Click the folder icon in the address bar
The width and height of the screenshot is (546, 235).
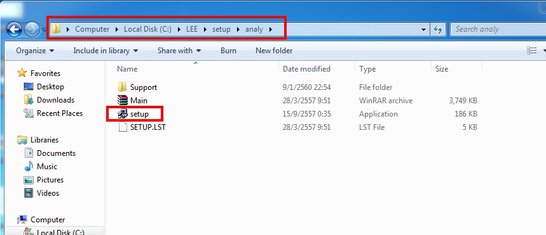click(57, 29)
